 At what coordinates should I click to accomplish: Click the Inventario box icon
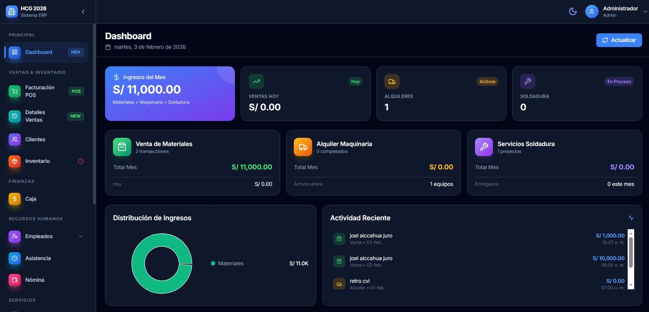coord(14,161)
